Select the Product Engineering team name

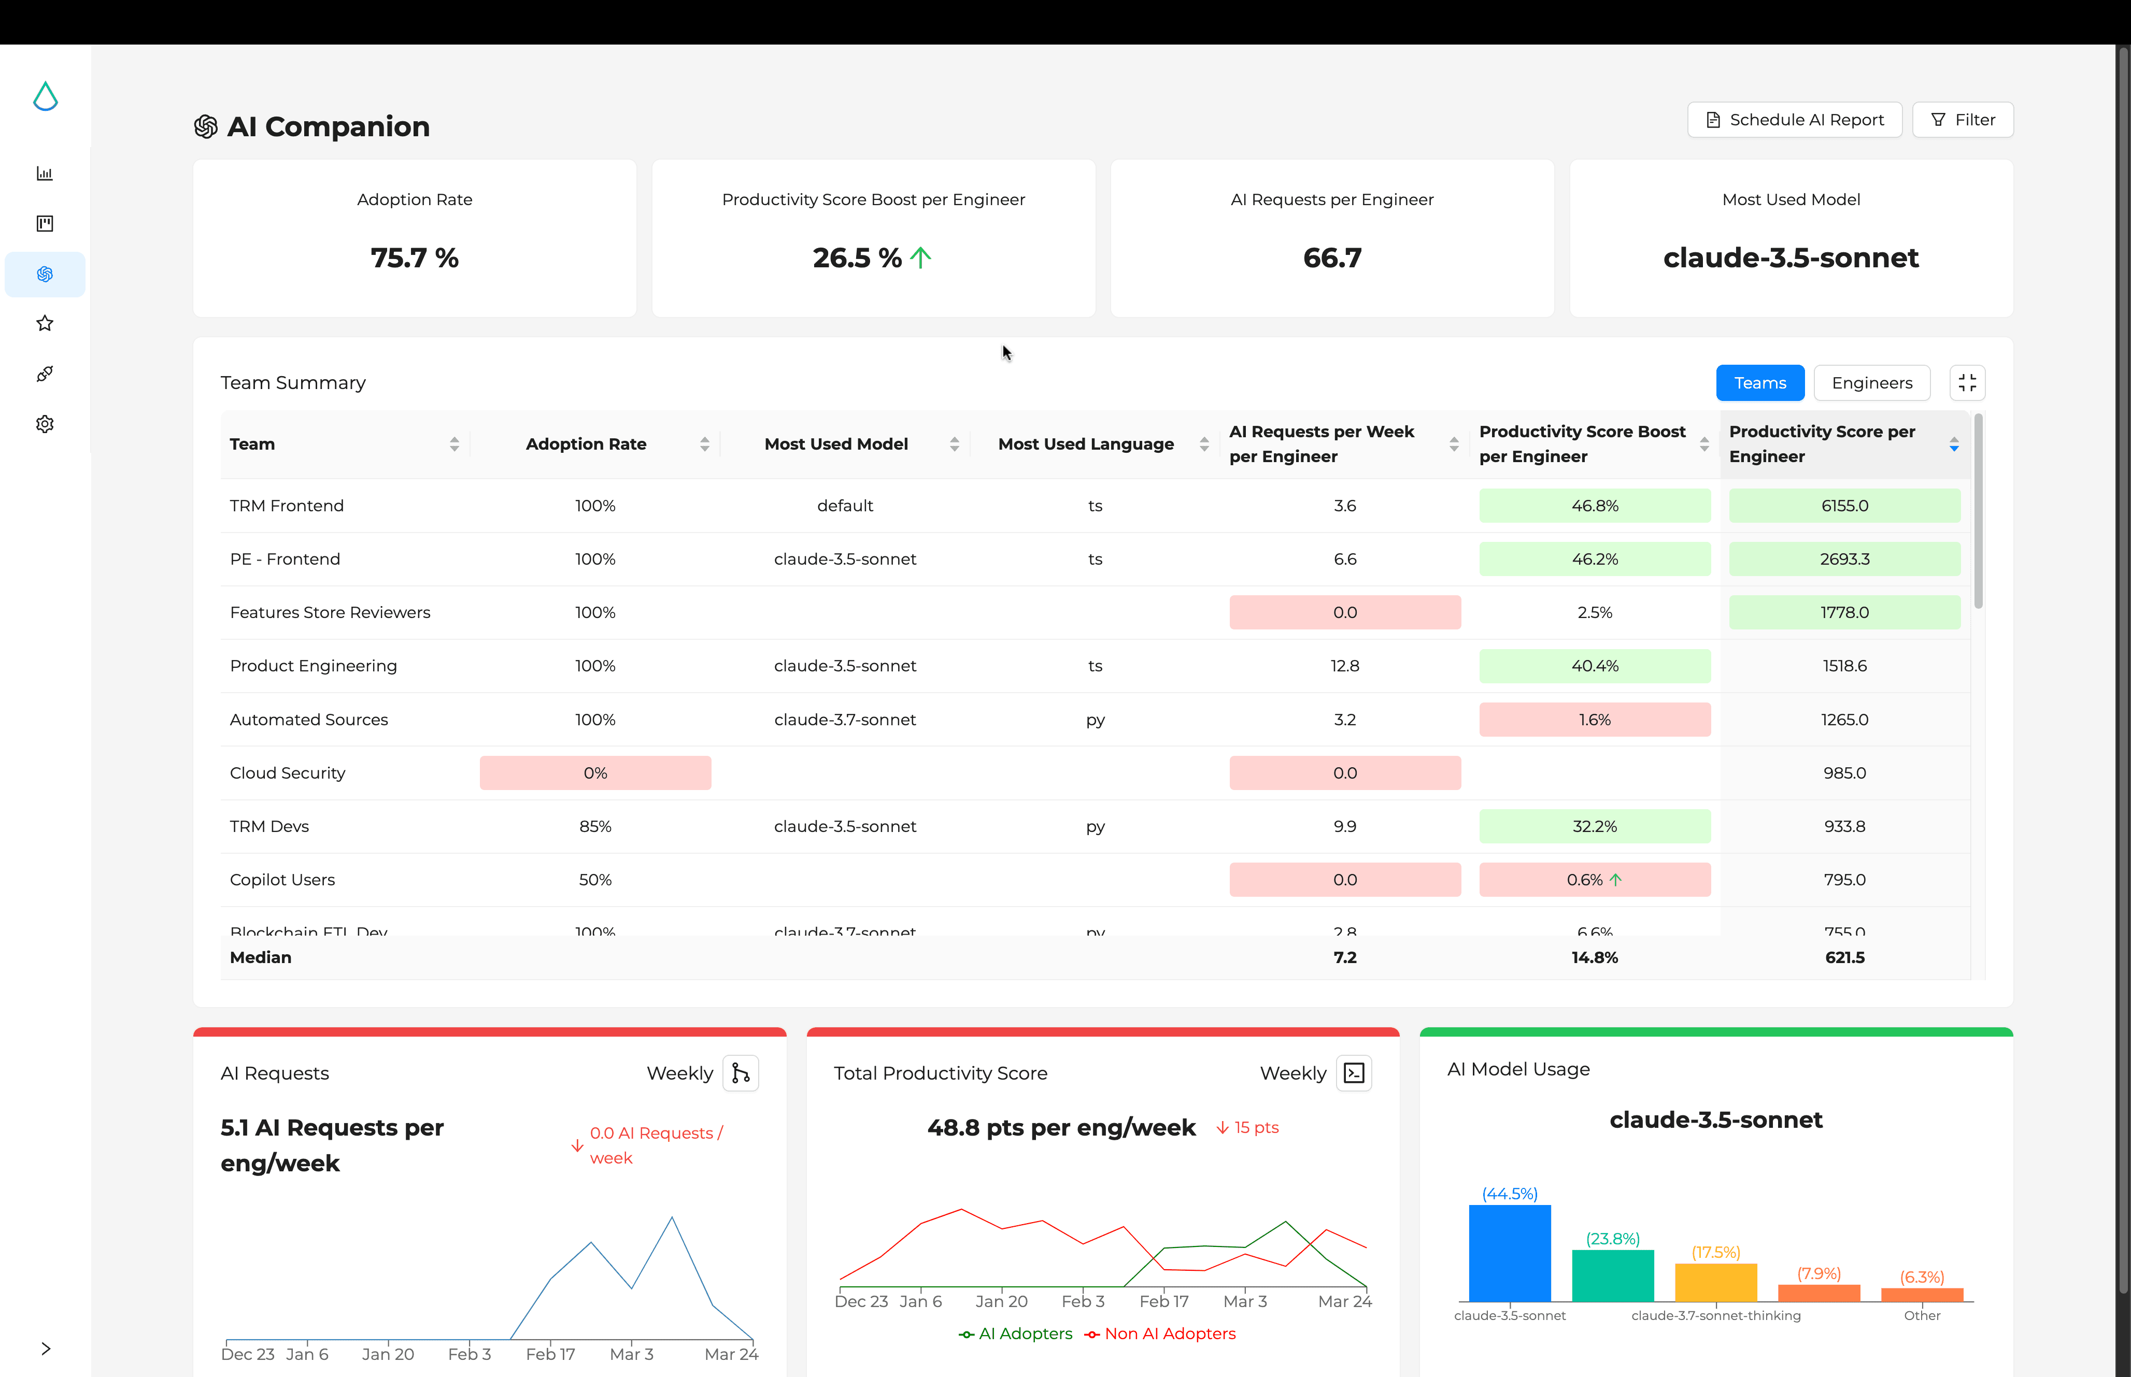(313, 666)
